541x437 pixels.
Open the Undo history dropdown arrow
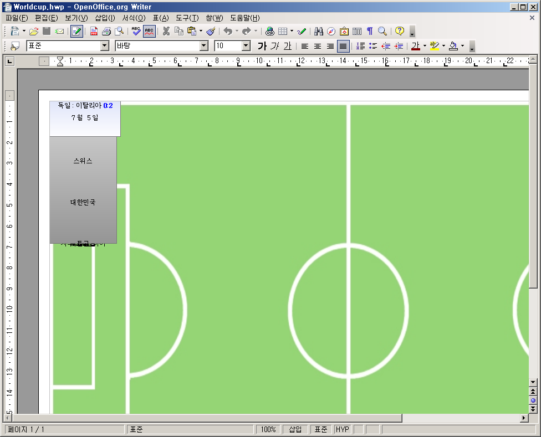coord(237,32)
